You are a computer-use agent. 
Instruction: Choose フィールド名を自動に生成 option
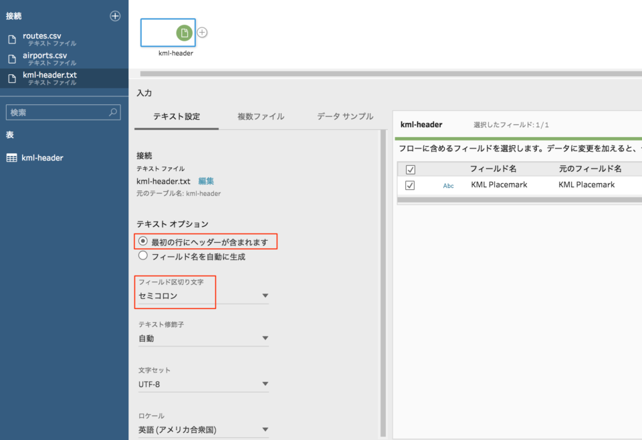[x=142, y=255]
